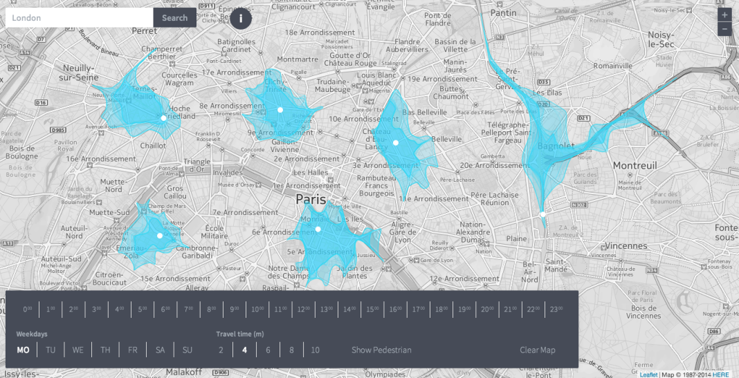The image size is (739, 378).
Task: Select hour 16:00 on the timeline
Action: (x=395, y=310)
